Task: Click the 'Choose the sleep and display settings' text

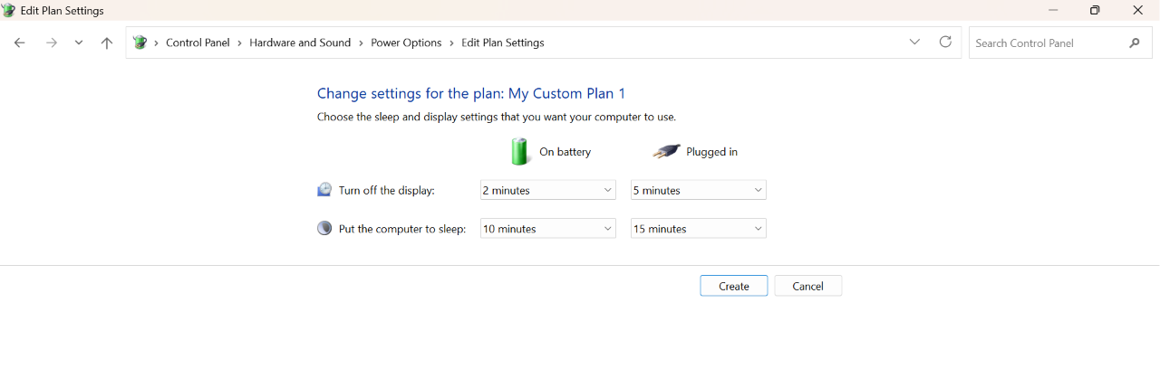Action: point(497,117)
